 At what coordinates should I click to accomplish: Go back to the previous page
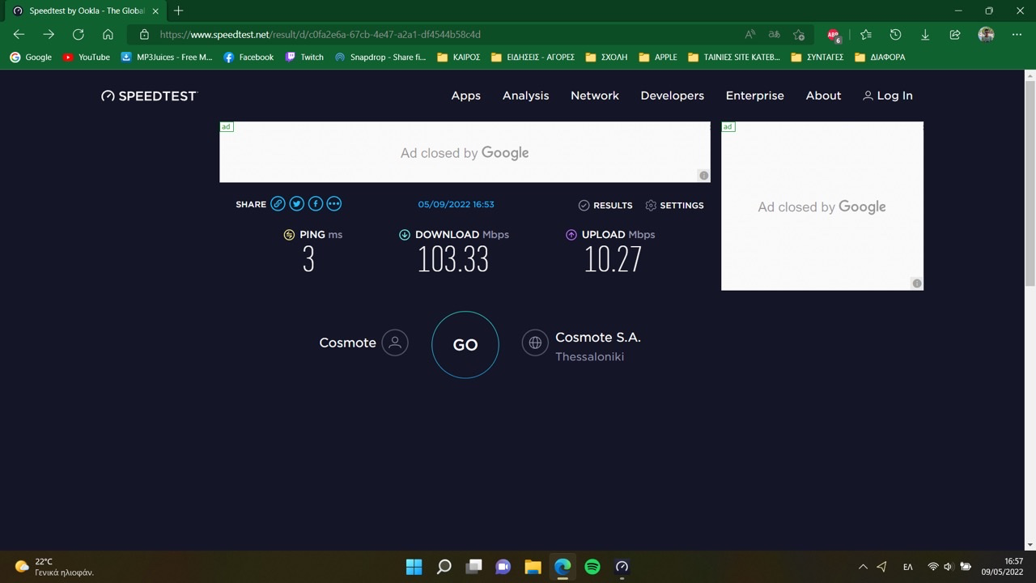click(x=19, y=34)
